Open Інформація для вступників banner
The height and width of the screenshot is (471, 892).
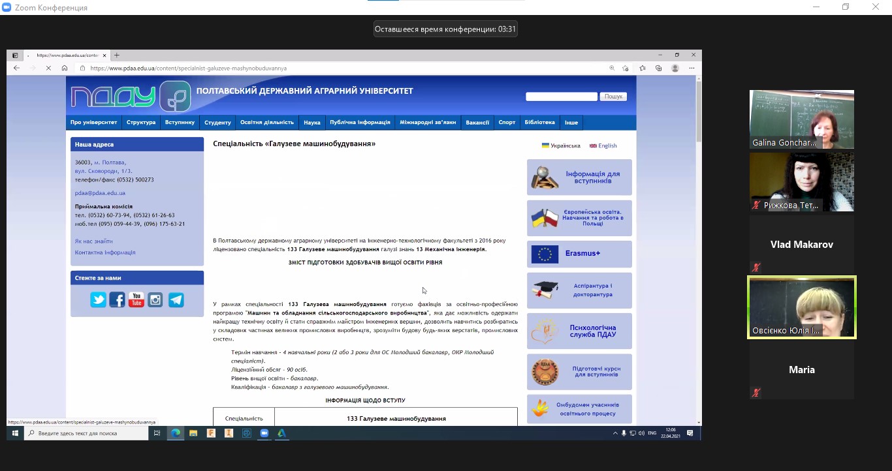[x=579, y=177]
